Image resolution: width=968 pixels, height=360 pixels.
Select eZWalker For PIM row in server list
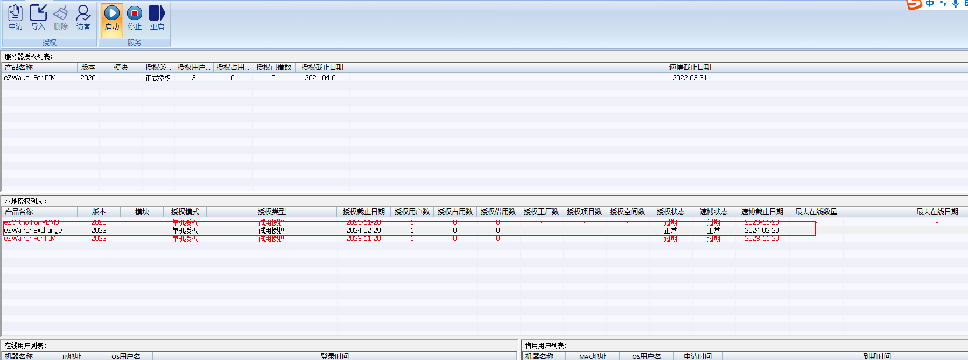pos(485,78)
